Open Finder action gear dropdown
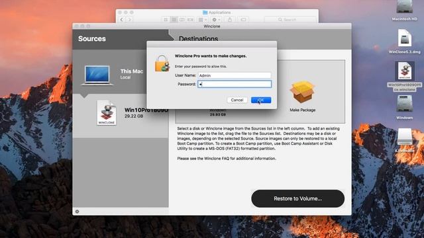Image resolution: width=424 pixels, height=238 pixels. 216,20
